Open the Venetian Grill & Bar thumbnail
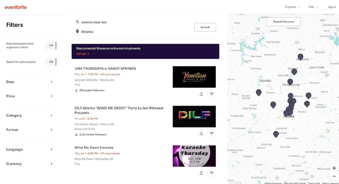This screenshot has width=339, height=184. (x=194, y=77)
